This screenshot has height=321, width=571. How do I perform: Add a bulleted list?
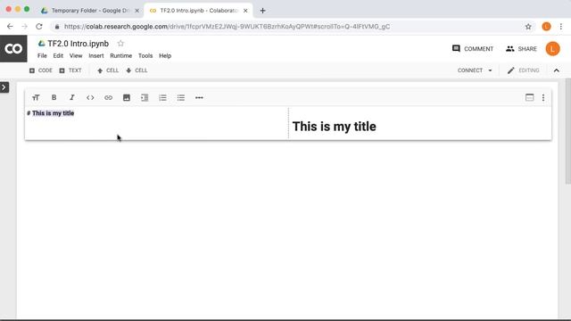pos(181,97)
